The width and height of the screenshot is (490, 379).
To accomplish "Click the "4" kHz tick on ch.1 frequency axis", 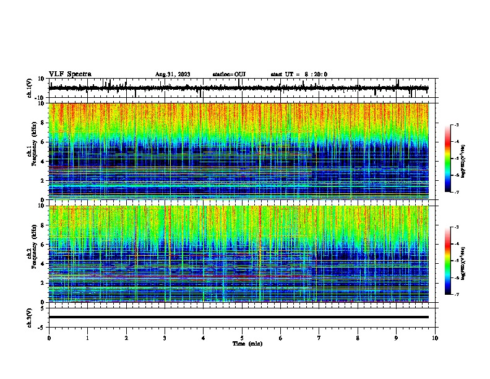I will [43, 162].
